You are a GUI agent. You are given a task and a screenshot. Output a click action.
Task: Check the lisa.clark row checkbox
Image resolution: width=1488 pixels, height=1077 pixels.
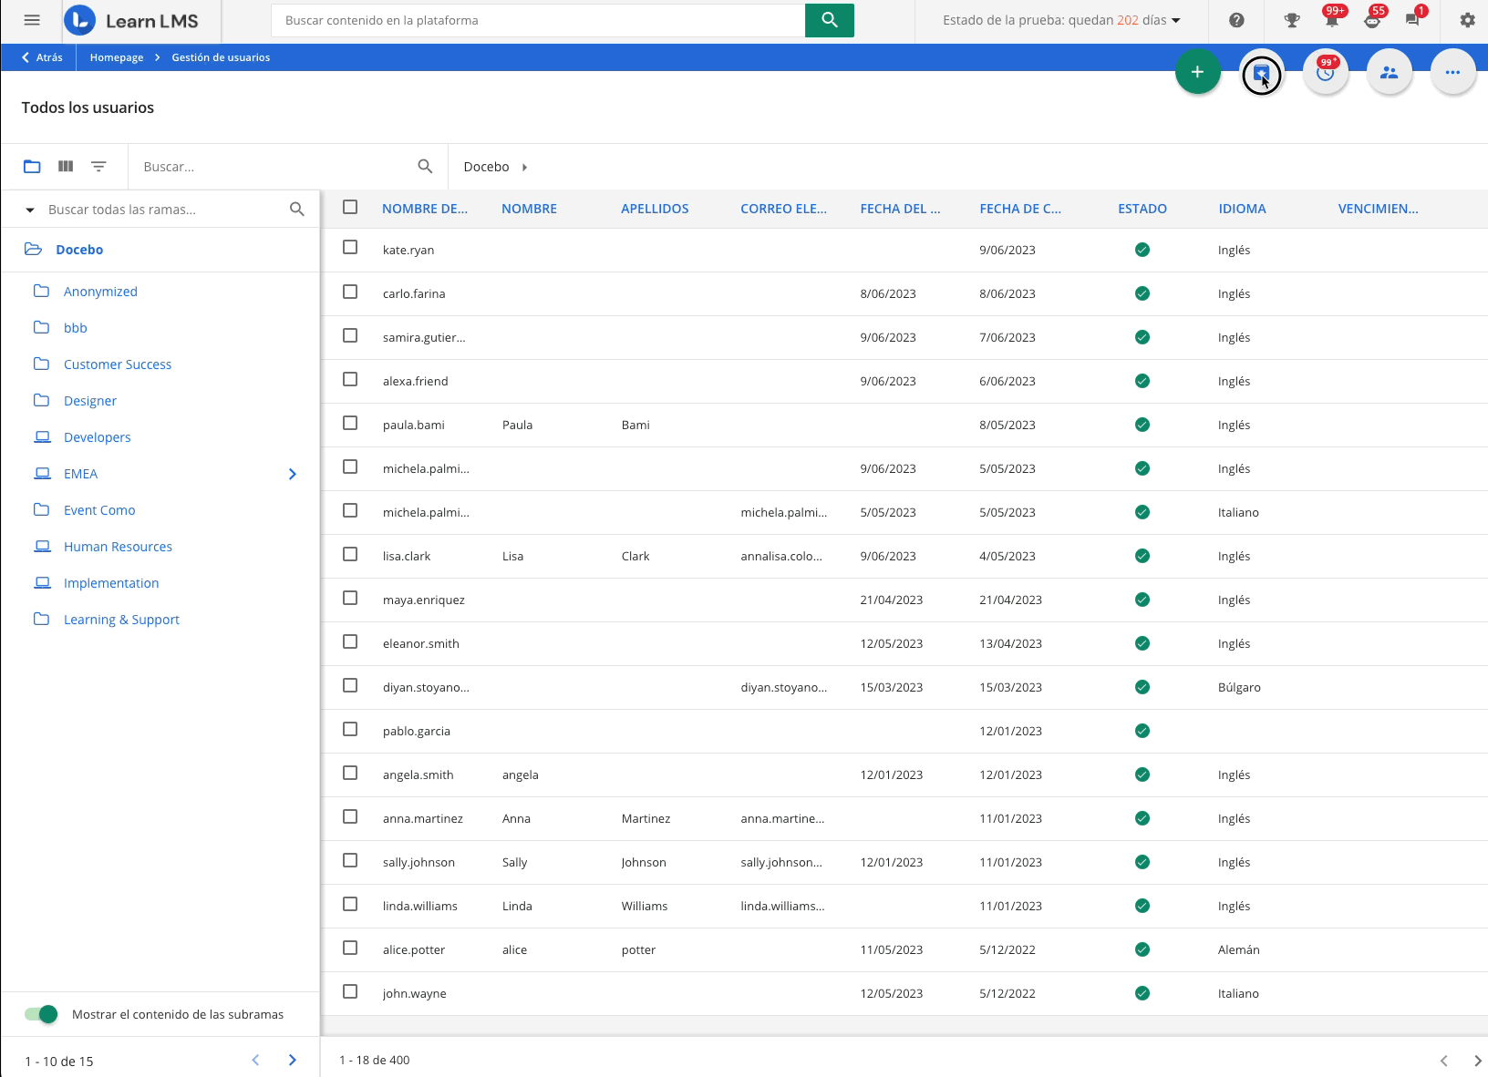click(x=350, y=554)
